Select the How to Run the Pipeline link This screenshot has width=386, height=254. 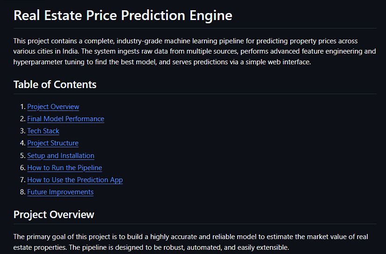pyautogui.click(x=64, y=168)
